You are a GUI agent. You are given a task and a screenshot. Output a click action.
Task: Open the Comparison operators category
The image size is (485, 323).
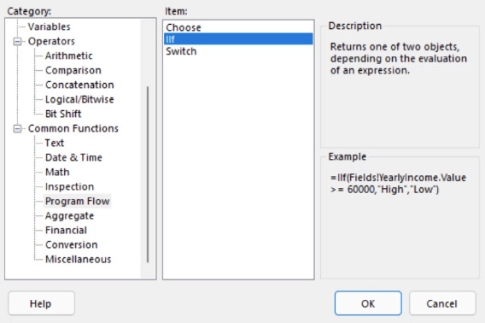pos(73,70)
